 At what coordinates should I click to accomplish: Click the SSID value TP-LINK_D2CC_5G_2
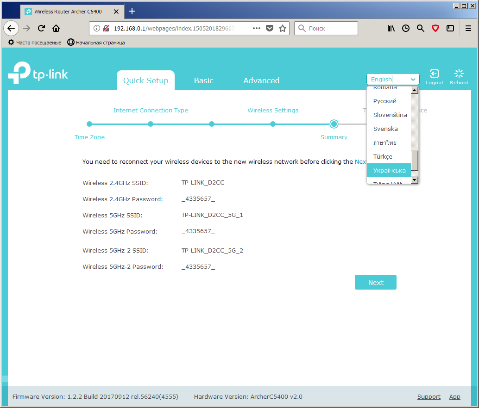[x=212, y=250]
